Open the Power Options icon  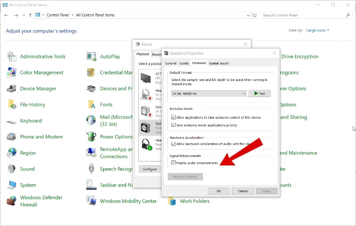point(91,137)
